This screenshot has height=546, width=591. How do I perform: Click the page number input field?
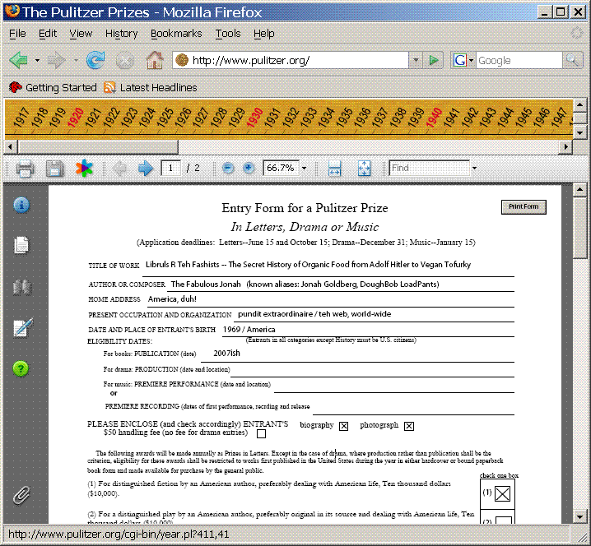pyautogui.click(x=170, y=168)
